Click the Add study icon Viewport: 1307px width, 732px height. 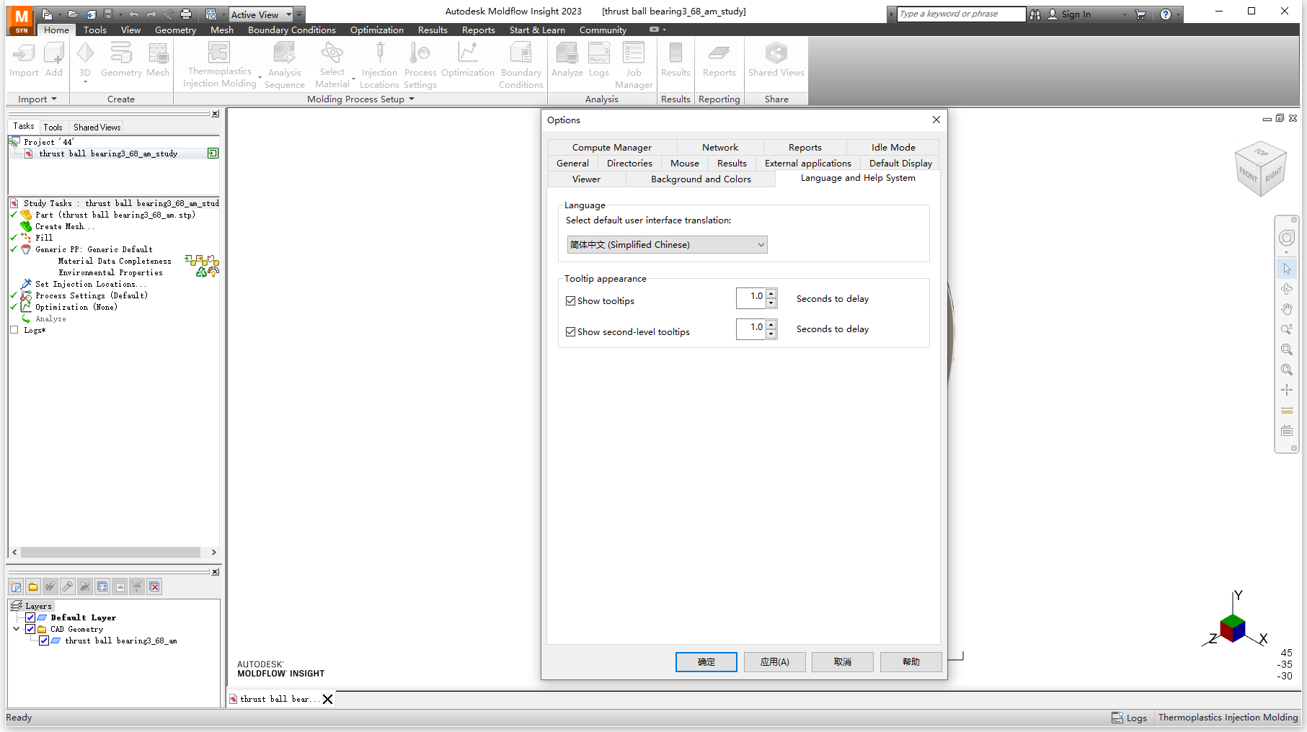pyautogui.click(x=54, y=59)
